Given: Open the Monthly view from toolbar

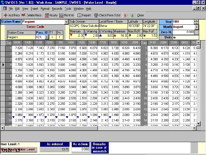Looking at the screenshot, I should tap(66, 15).
